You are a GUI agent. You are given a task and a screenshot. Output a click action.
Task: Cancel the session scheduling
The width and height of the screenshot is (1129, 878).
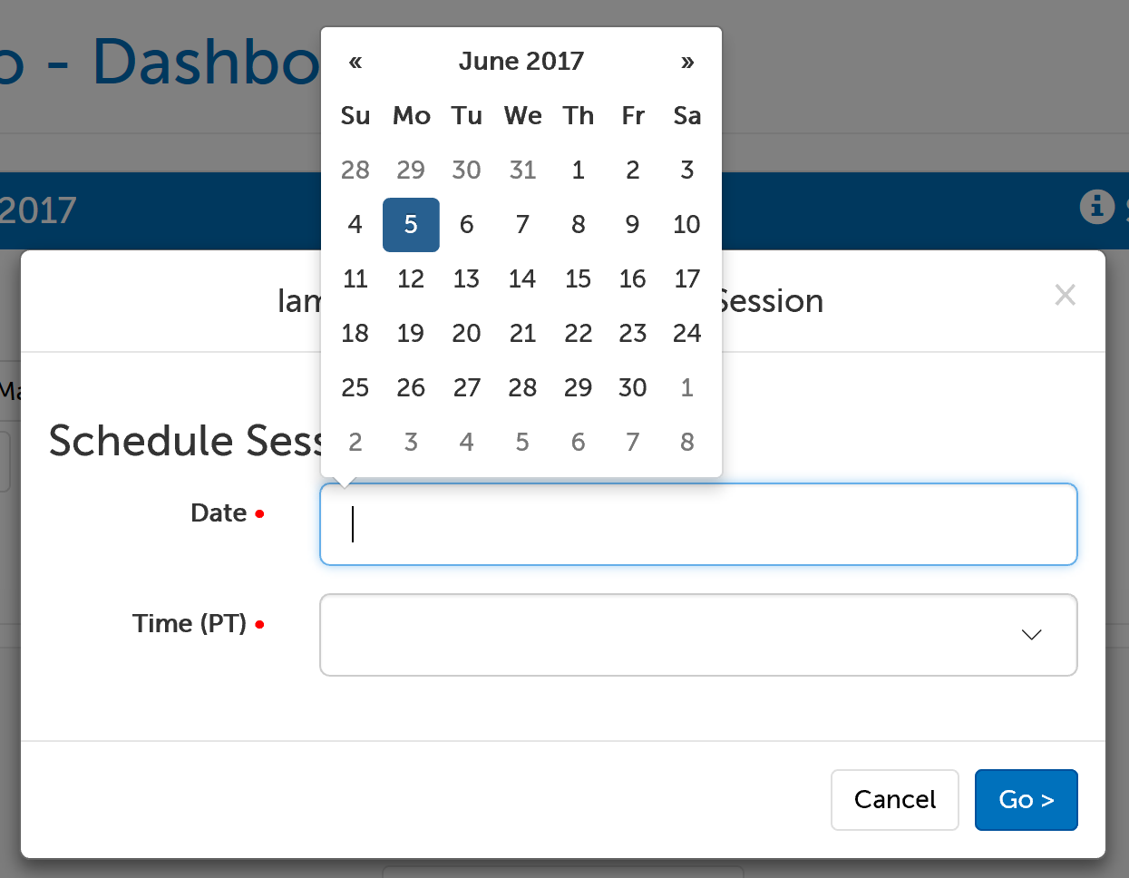tap(894, 799)
